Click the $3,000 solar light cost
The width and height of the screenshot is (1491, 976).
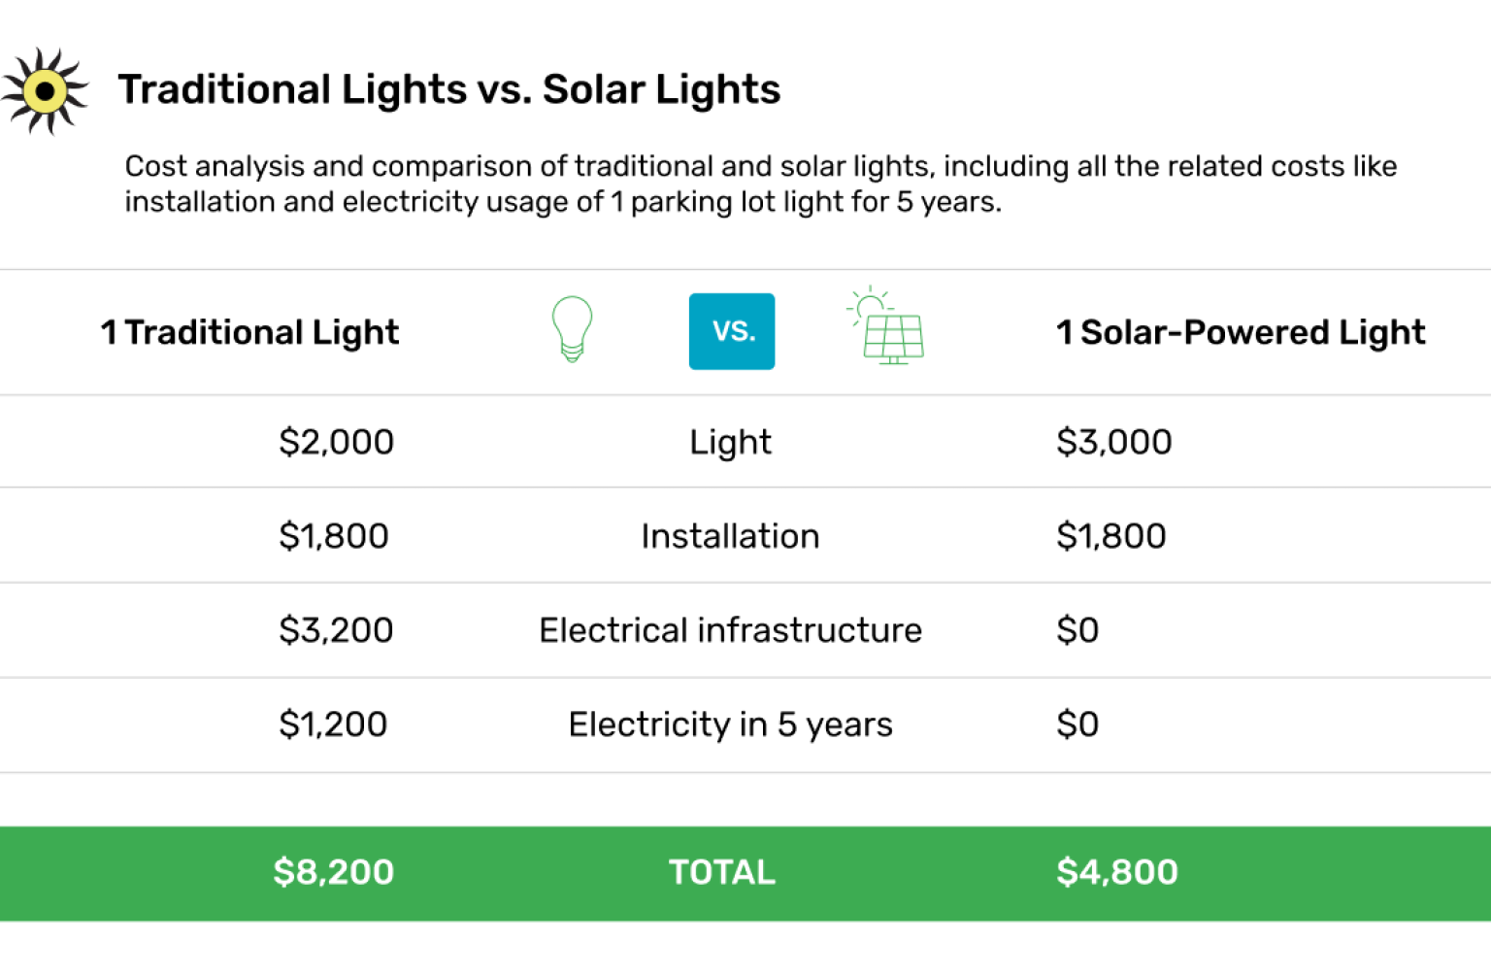click(x=1113, y=442)
